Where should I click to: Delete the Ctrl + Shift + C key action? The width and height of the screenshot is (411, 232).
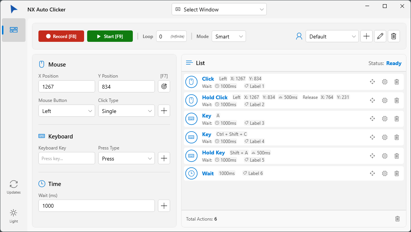click(397, 137)
